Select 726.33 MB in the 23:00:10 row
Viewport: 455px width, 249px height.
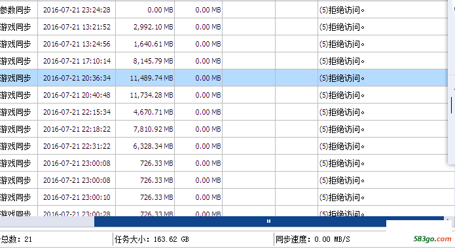click(156, 197)
